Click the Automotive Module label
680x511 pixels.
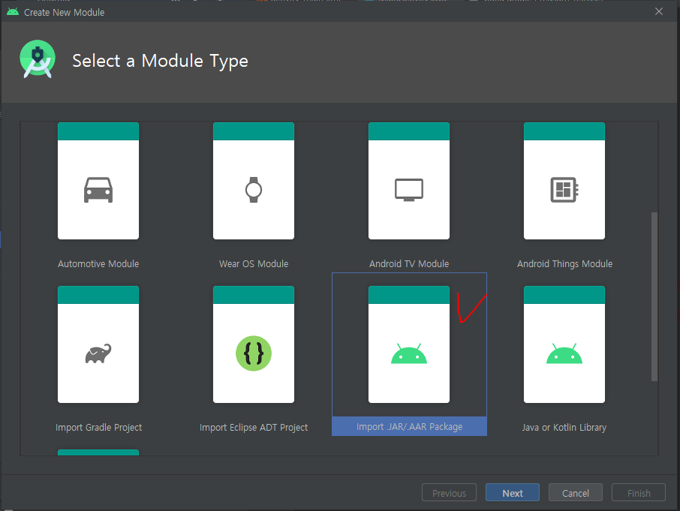[98, 264]
